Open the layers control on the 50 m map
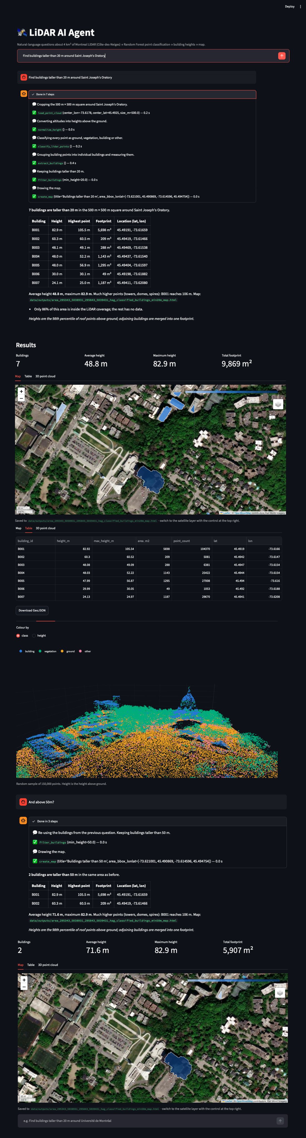The image size is (306, 1138). [280, 993]
